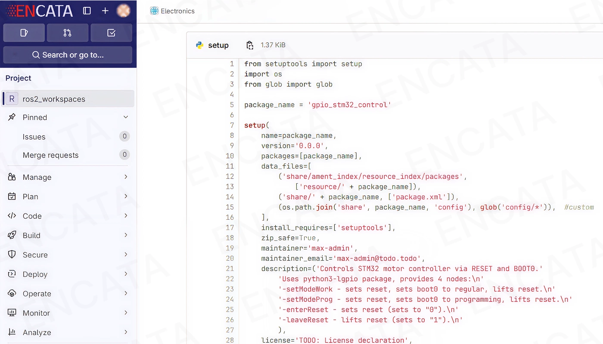Toggle the sidebar collapse icon
This screenshot has width=603, height=344.
click(x=87, y=11)
